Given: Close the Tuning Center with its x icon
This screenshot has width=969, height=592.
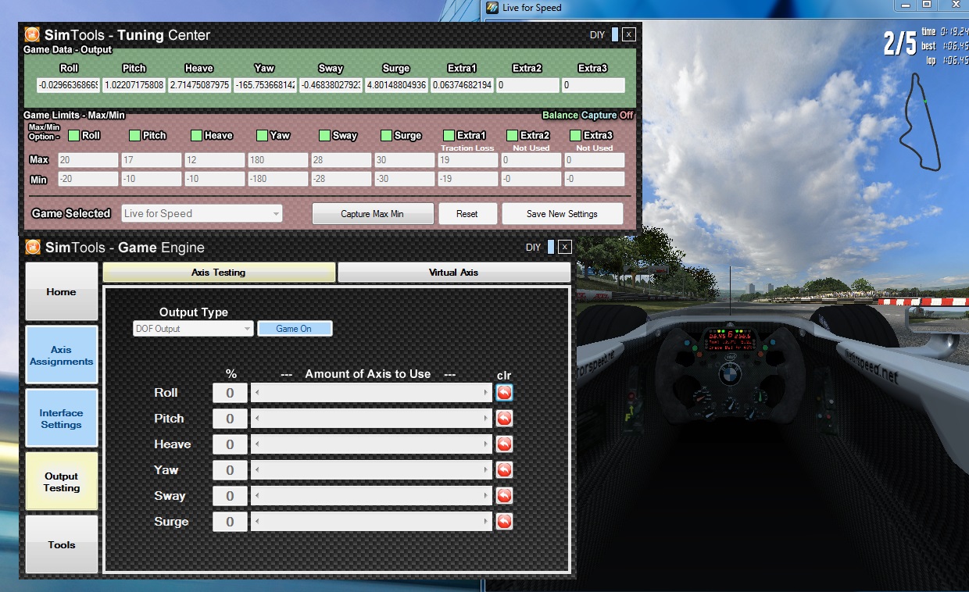Looking at the screenshot, I should click(x=629, y=34).
